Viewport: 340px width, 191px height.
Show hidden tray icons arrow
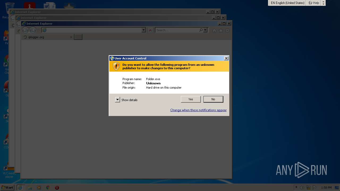point(296,188)
